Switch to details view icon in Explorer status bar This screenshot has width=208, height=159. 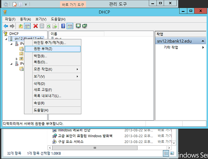pyautogui.click(x=166, y=153)
